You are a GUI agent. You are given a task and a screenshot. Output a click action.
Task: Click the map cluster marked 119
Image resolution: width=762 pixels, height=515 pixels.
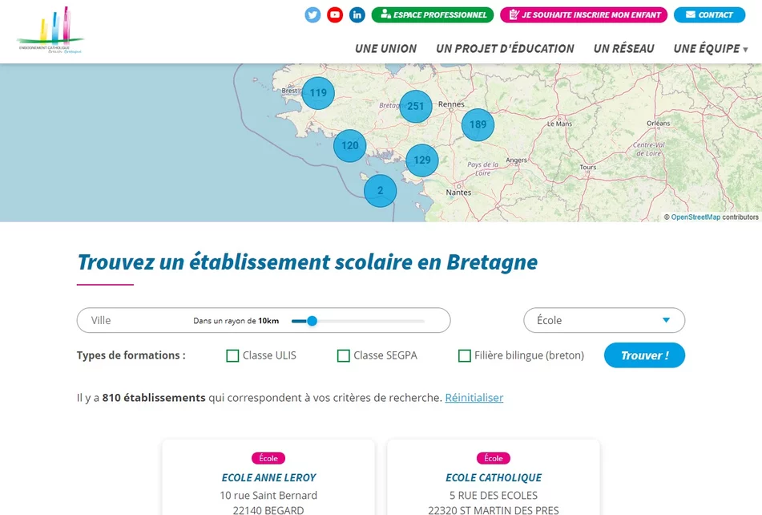tap(318, 93)
